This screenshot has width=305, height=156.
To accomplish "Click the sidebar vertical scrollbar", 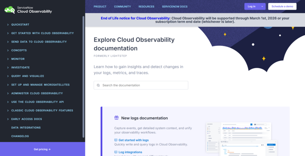I will coord(83,77).
